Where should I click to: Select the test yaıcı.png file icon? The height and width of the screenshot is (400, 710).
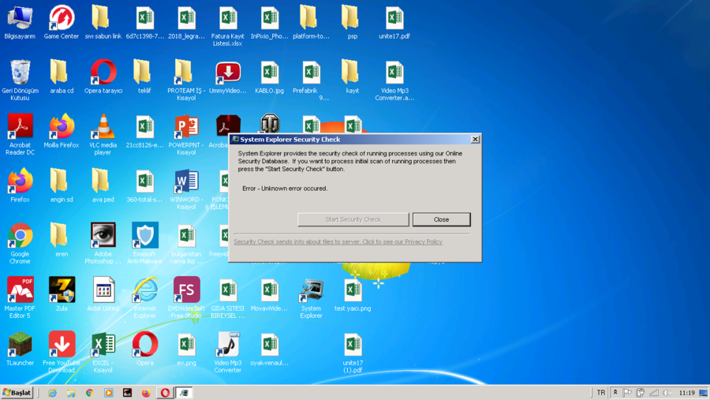(x=353, y=294)
